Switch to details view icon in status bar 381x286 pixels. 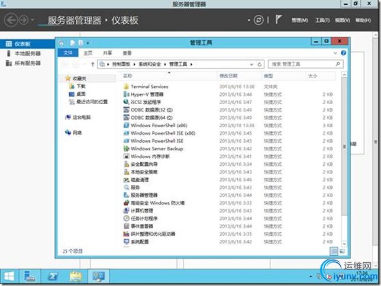334,251
